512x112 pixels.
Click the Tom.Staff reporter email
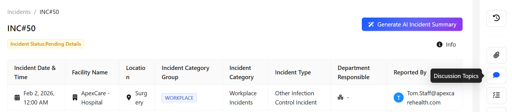[x=430, y=98]
